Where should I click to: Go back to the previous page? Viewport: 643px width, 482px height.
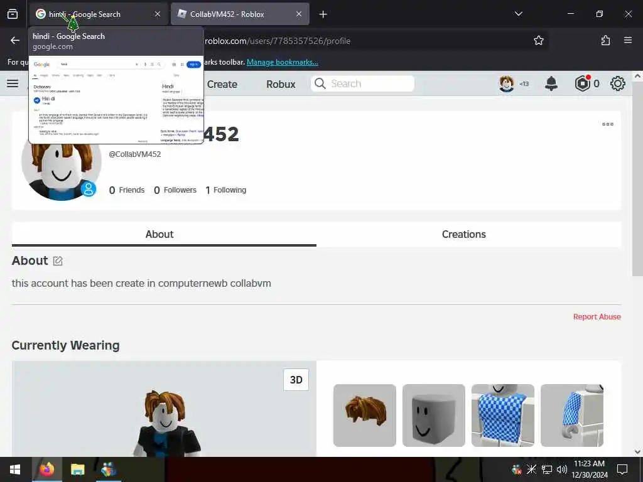pyautogui.click(x=15, y=40)
